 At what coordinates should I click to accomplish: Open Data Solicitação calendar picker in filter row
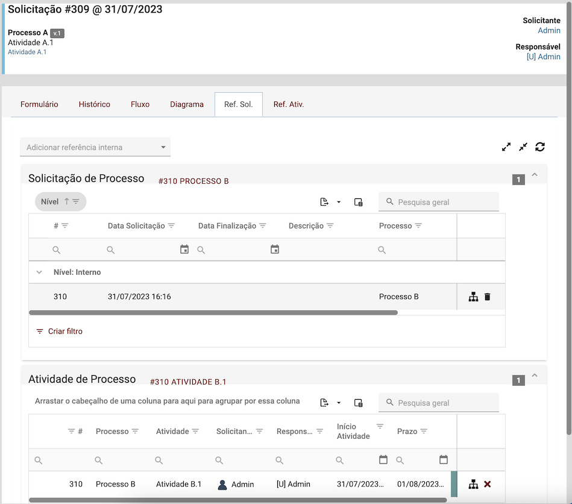[x=184, y=250]
